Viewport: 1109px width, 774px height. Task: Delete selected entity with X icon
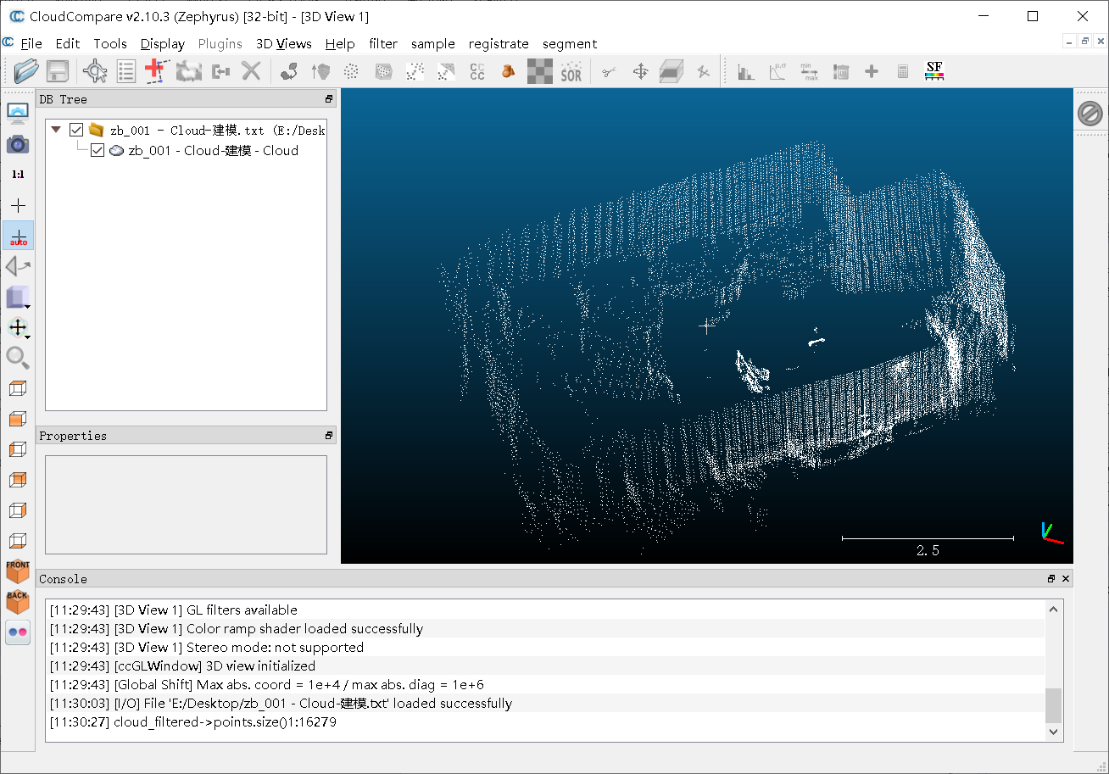click(251, 71)
